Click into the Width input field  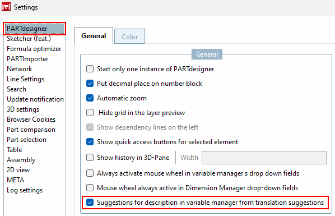click(264, 158)
